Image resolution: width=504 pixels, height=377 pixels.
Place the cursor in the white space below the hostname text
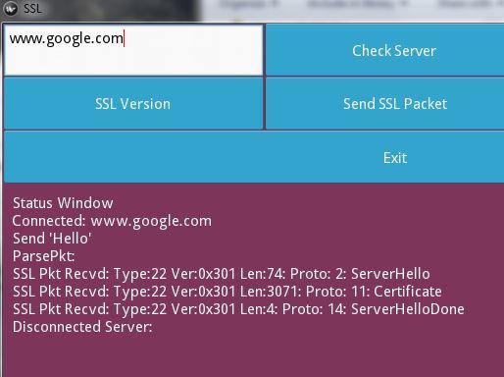pyautogui.click(x=133, y=62)
